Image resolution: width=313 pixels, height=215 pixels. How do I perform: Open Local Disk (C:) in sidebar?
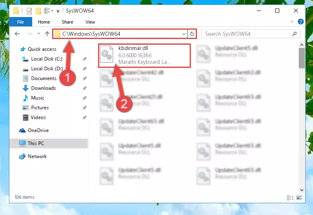click(x=42, y=59)
